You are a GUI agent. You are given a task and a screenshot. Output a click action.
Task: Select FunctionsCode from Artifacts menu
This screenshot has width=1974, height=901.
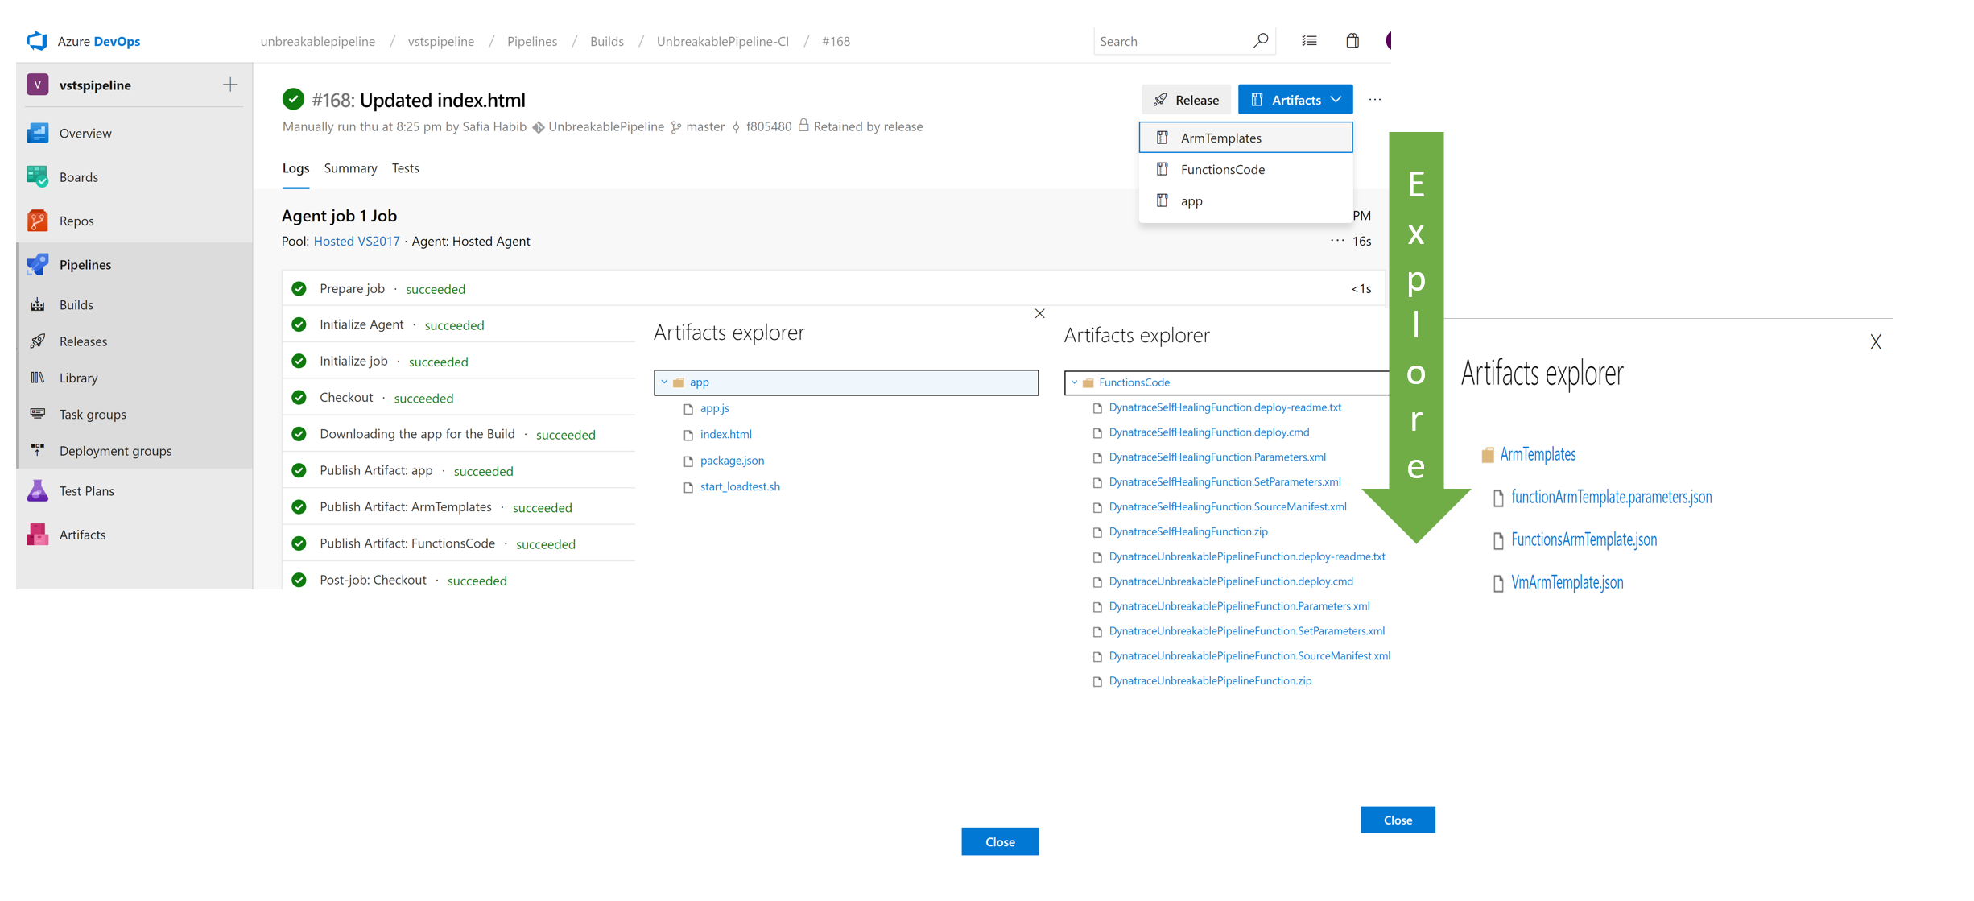[1222, 169]
